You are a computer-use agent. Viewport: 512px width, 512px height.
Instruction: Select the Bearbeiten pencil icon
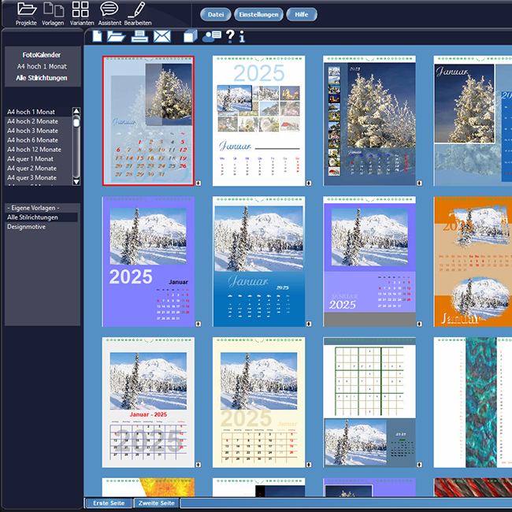pos(137,10)
